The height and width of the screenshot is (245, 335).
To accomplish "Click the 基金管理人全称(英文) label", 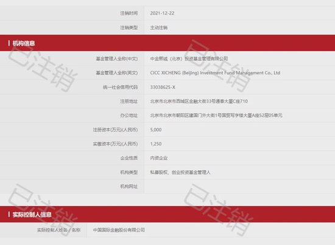I will (x=117, y=73).
